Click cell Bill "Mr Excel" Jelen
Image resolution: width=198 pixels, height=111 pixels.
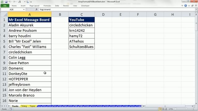click(30, 41)
